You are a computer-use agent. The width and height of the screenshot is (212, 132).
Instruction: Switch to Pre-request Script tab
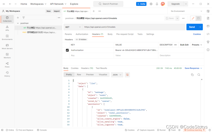(x=125, y=34)
